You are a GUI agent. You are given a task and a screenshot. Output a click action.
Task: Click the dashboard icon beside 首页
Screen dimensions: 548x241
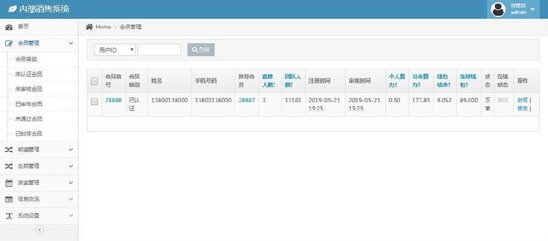[x=9, y=27]
